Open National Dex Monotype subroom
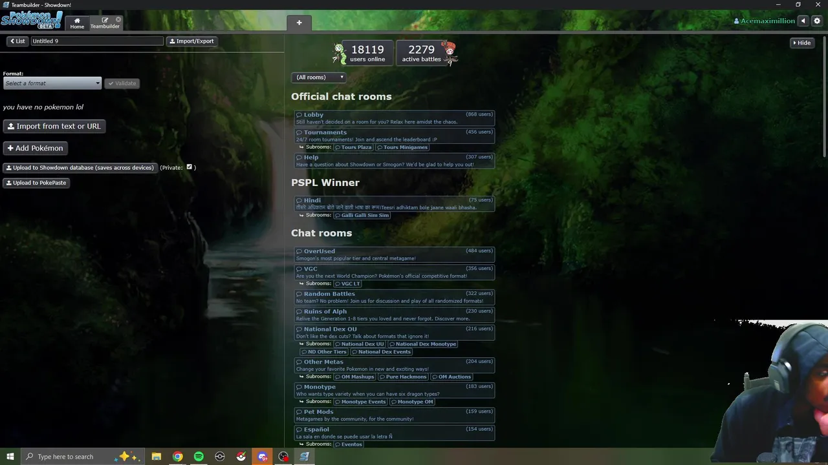 pos(423,344)
